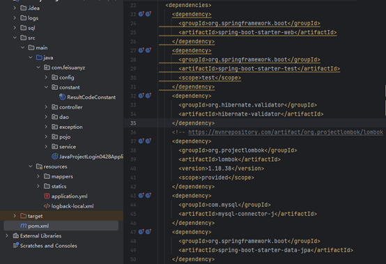Click the Scratches and Consoles icon
This screenshot has height=264, width=386.
[16, 245]
